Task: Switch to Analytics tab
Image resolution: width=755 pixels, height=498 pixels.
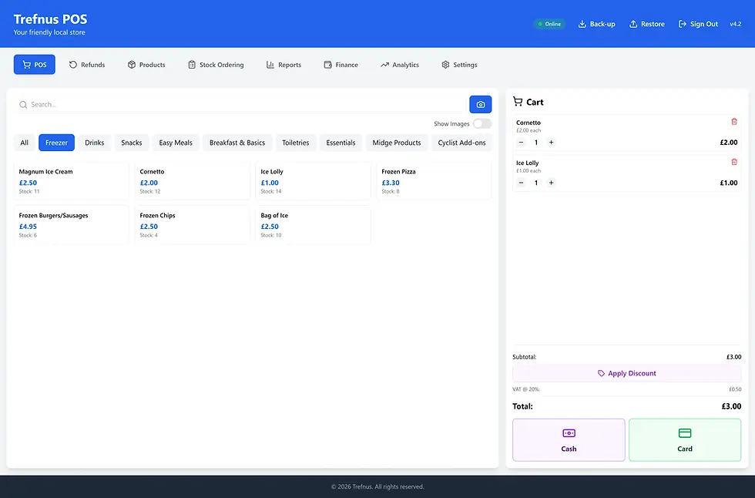Action: 400,65
